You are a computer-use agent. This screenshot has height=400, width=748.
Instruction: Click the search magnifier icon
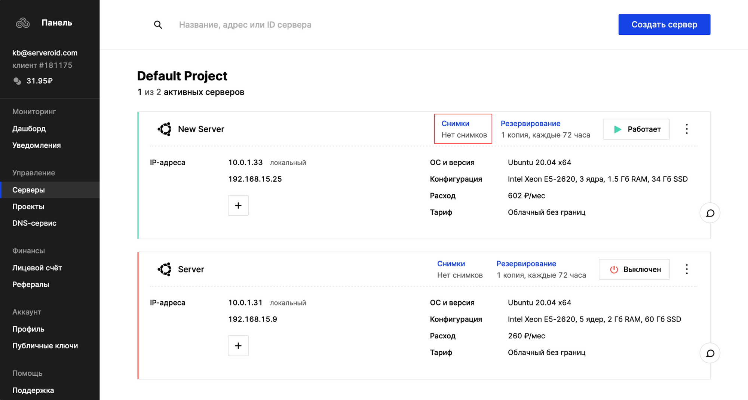pos(158,25)
